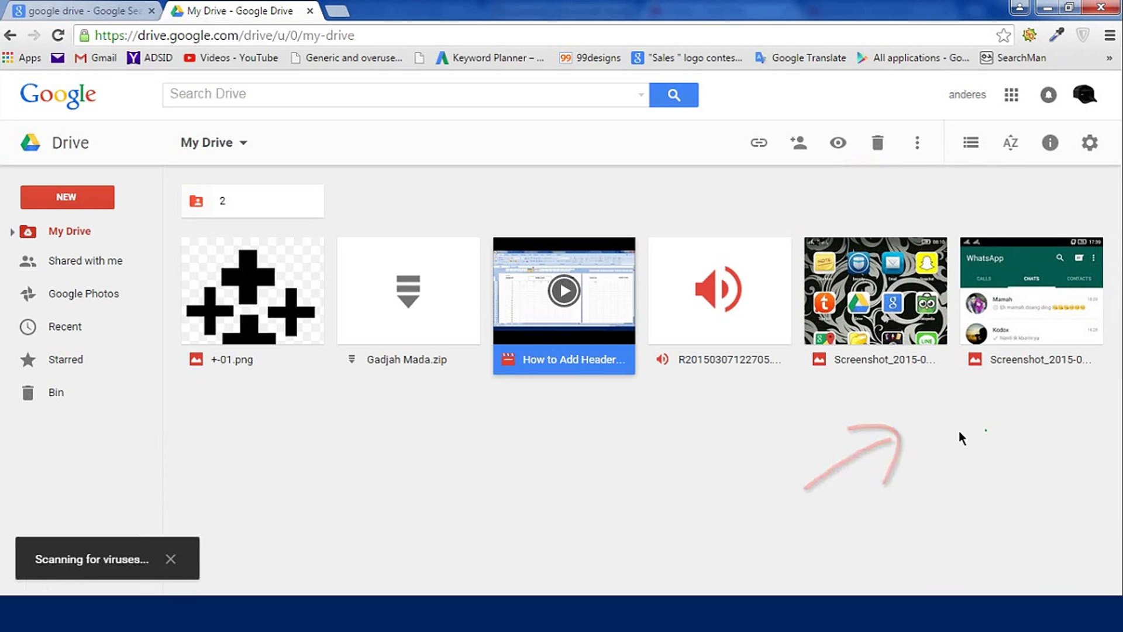This screenshot has width=1123, height=632.
Task: Open the search options dropdown arrow
Action: click(x=641, y=95)
